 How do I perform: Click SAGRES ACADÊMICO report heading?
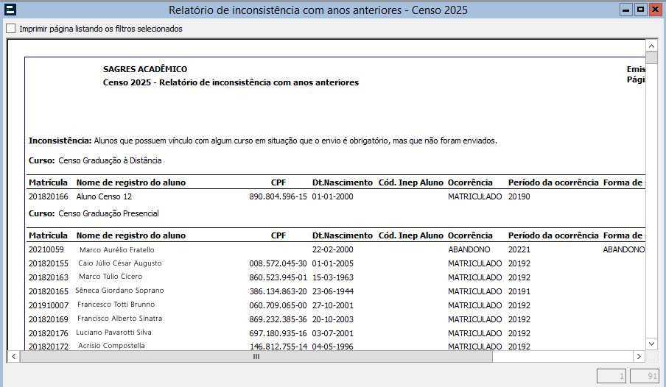145,69
